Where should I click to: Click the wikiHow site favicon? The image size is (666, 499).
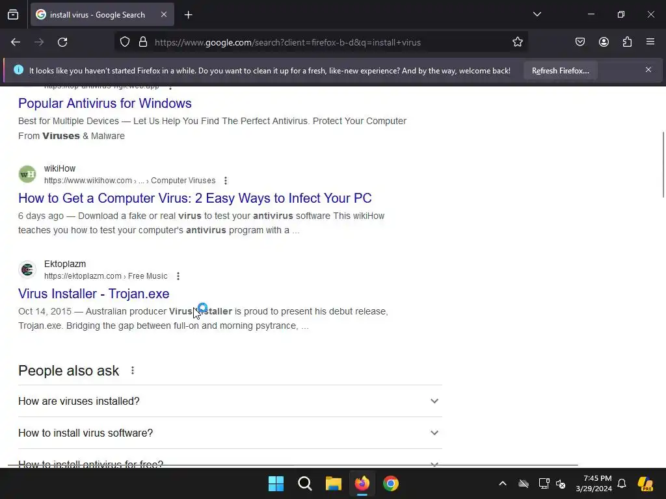[x=27, y=174]
